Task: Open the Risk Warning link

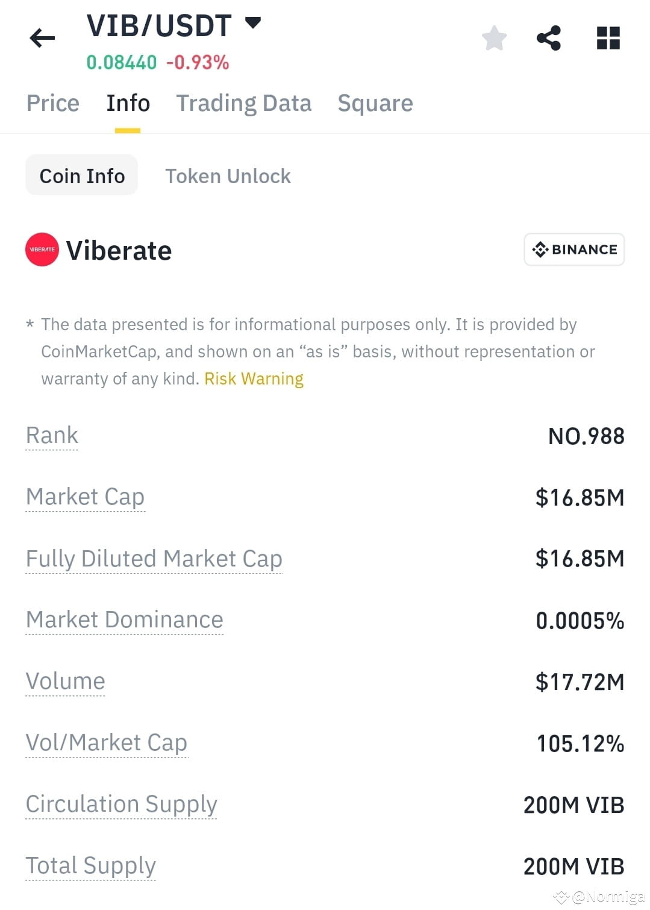Action: (x=253, y=378)
